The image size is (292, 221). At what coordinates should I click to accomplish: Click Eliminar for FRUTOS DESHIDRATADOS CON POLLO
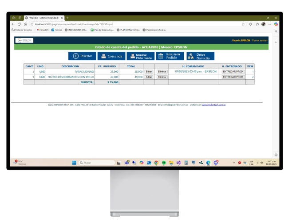point(162,77)
